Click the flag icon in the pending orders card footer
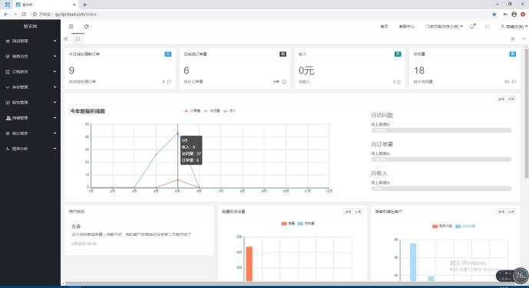Viewport: 529px width, 288px height. click(x=169, y=82)
